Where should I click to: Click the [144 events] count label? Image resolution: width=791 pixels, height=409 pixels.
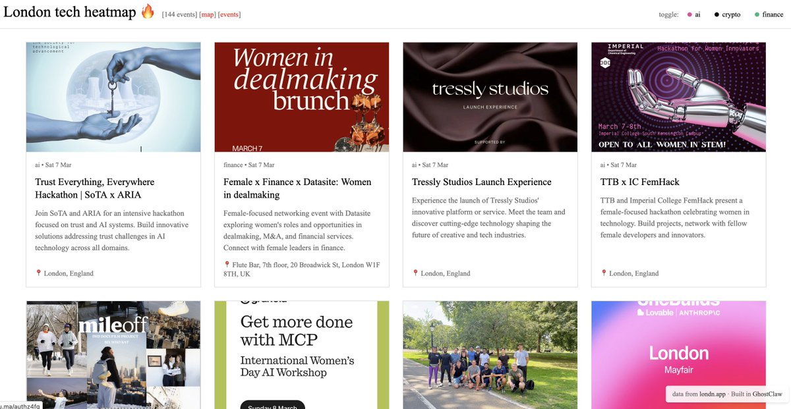[x=179, y=14]
